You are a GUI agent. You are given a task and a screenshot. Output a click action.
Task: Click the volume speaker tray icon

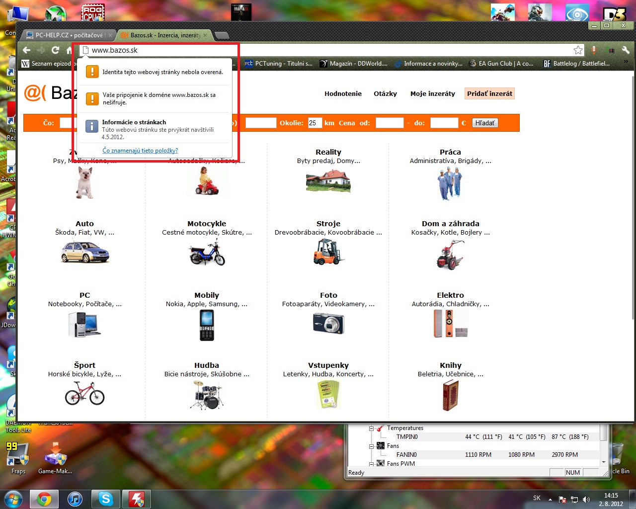[586, 500]
